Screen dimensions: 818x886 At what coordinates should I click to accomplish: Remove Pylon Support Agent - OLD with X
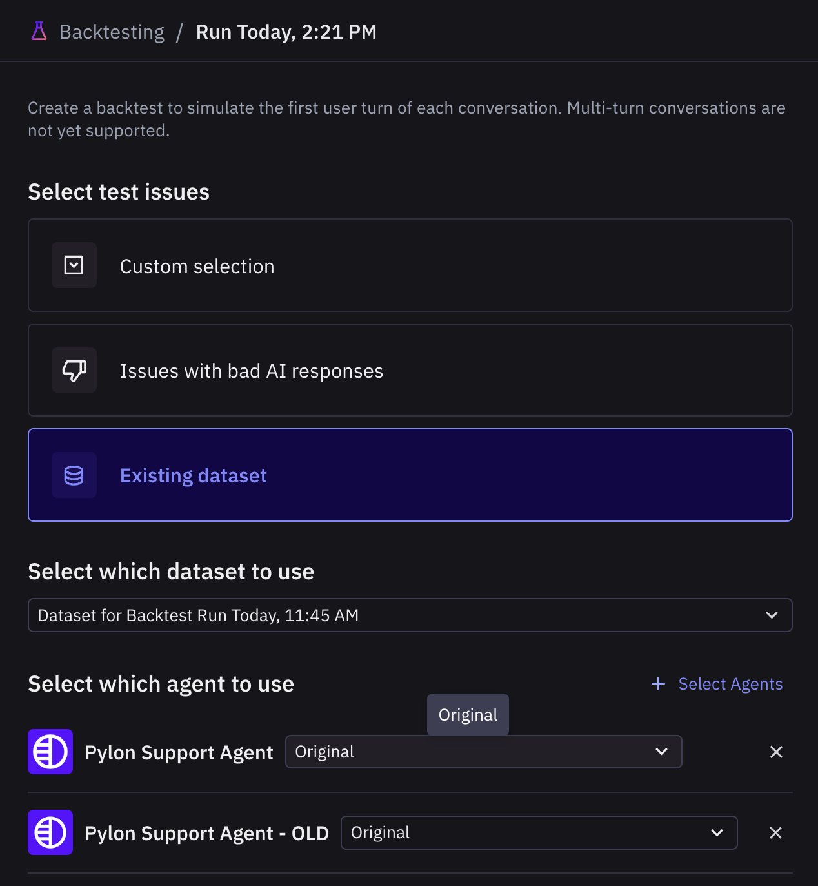pyautogui.click(x=776, y=833)
